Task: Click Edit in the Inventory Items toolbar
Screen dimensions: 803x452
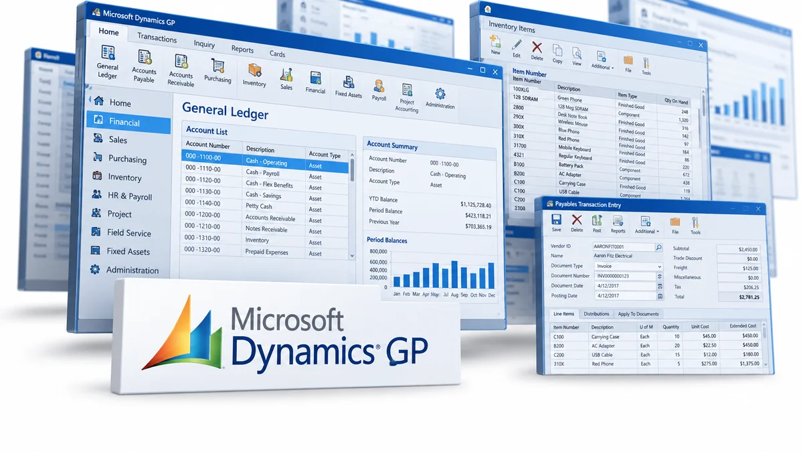Action: 516,48
